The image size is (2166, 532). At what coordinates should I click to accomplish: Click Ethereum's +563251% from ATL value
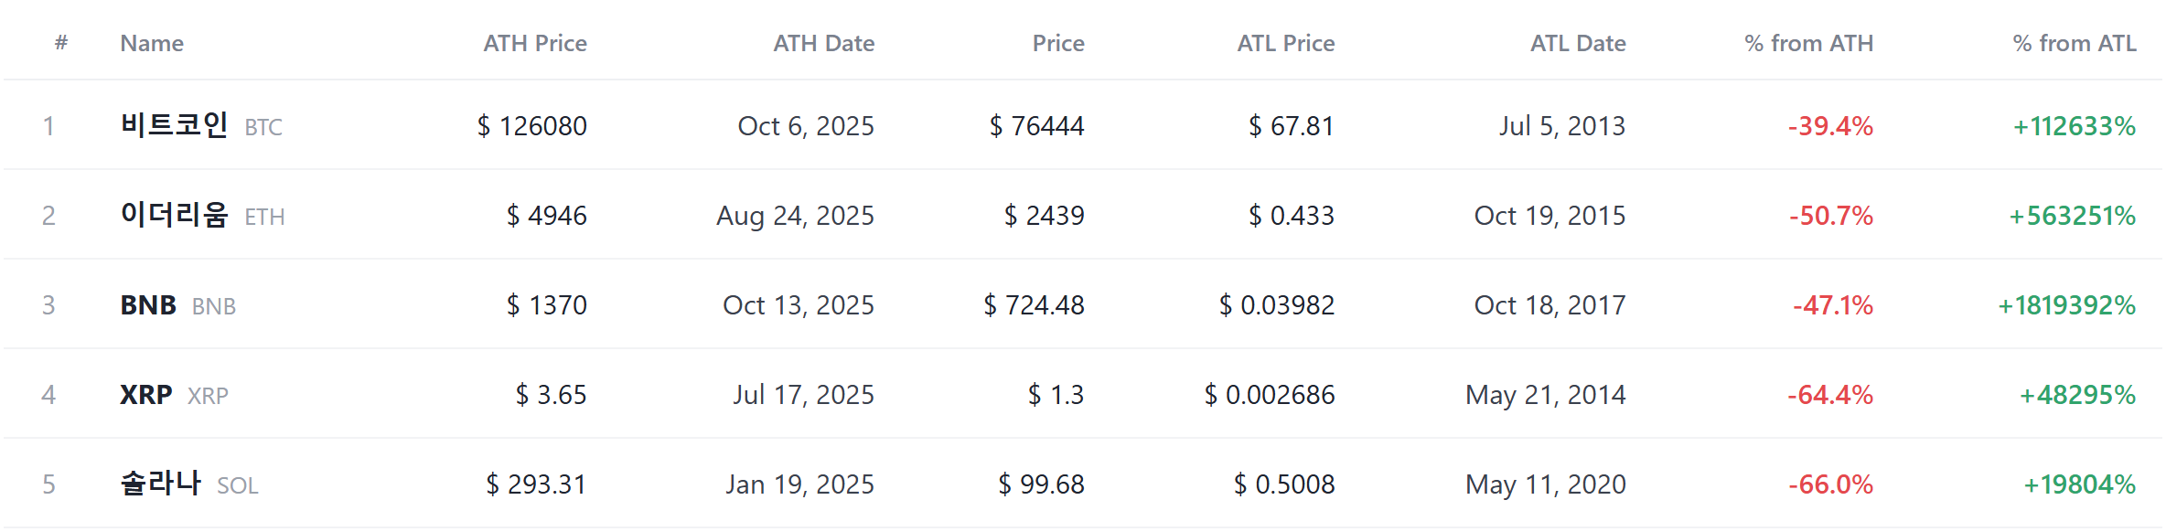pos(2072,216)
